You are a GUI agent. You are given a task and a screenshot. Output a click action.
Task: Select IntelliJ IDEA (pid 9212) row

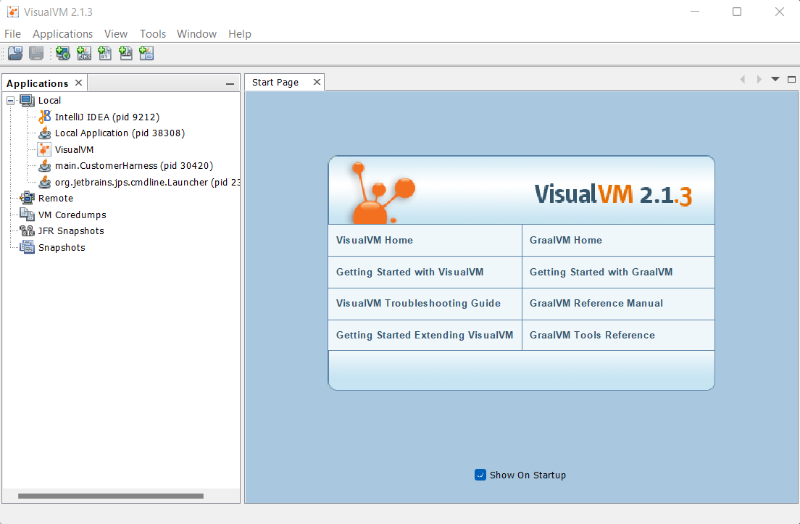tap(107, 117)
